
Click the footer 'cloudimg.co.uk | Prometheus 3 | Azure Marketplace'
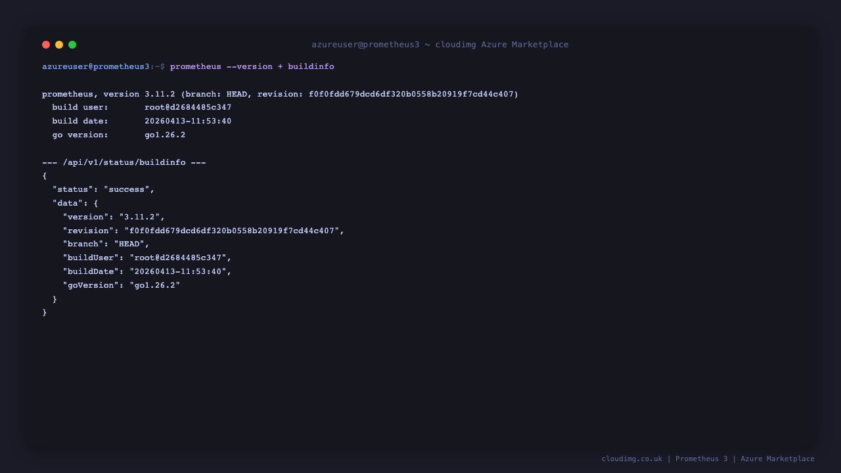pos(708,459)
